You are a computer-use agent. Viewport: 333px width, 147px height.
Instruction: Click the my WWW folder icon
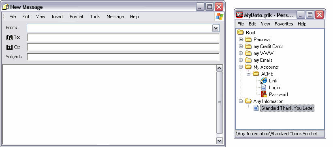(x=248, y=53)
